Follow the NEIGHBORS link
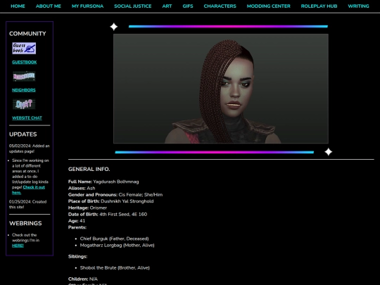Image resolution: width=380 pixels, height=285 pixels. coord(24,90)
